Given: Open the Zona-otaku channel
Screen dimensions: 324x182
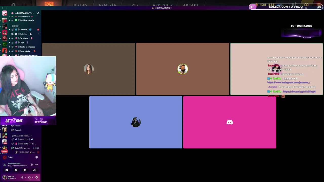Looking at the screenshot, I should (25, 51).
